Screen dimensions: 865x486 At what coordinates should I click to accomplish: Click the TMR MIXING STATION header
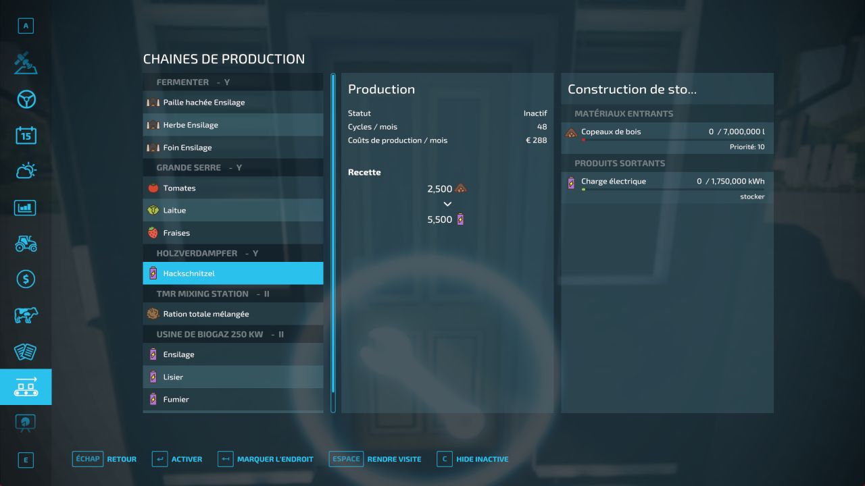[x=233, y=294]
